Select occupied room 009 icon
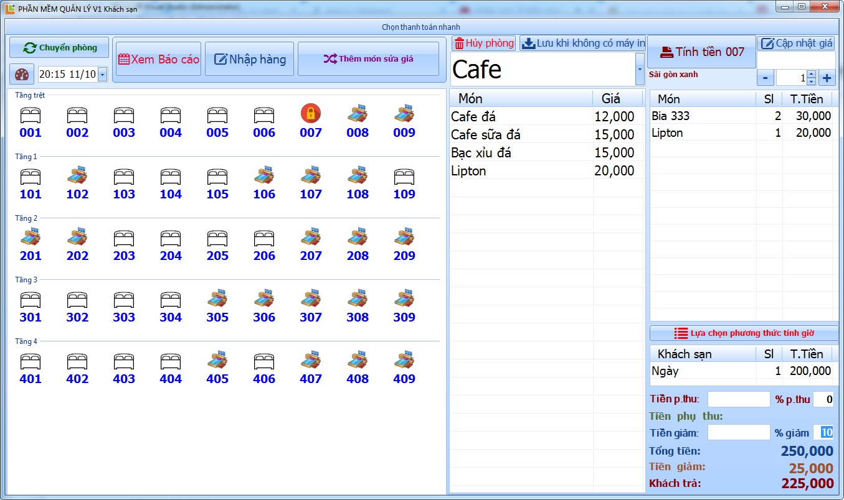Image resolution: width=844 pixels, height=500 pixels. point(404,113)
